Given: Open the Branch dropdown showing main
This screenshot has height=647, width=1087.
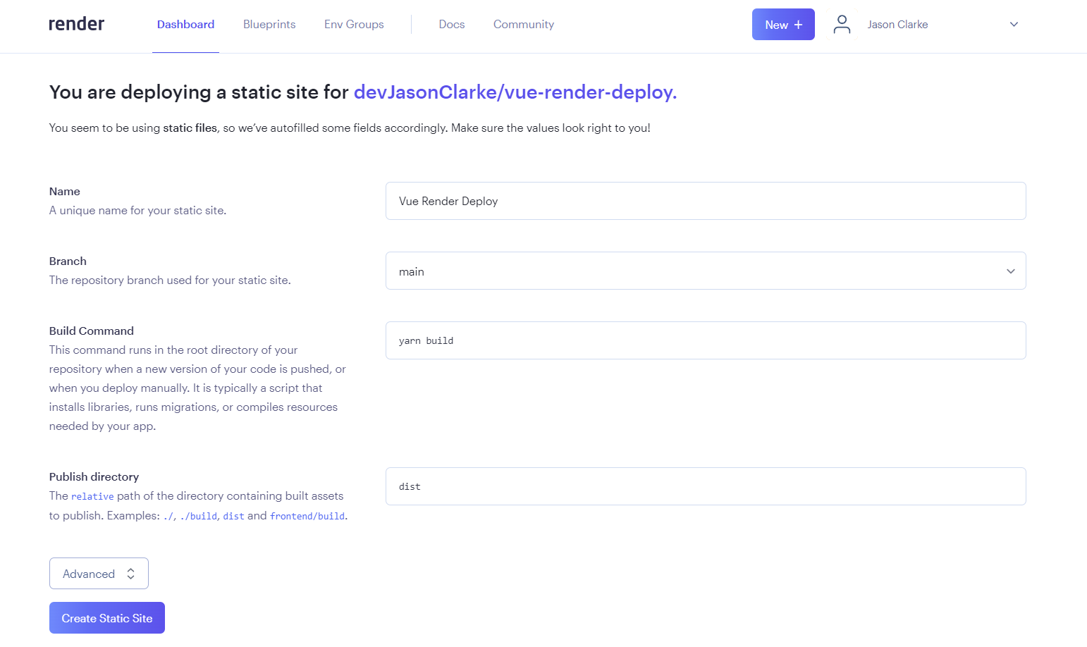Looking at the screenshot, I should pyautogui.click(x=705, y=271).
